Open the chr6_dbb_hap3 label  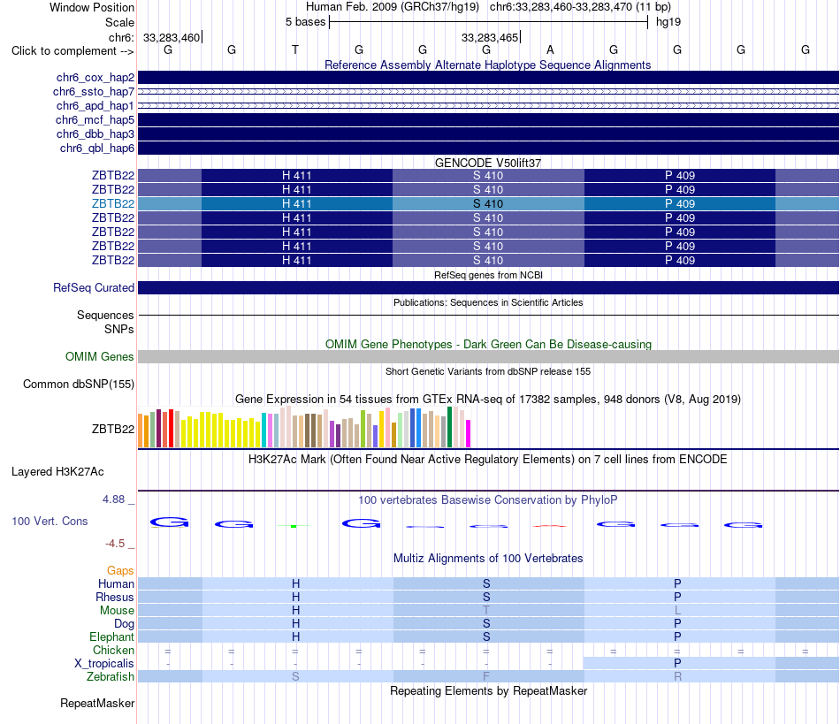click(x=95, y=133)
